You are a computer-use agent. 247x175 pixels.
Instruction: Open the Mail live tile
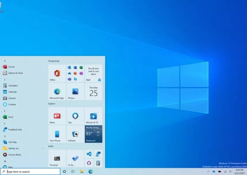click(x=94, y=73)
